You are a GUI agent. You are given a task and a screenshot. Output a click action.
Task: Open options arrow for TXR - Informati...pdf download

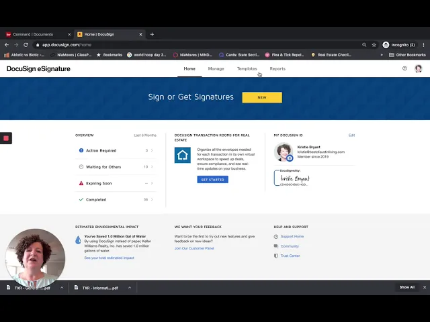[130, 288]
